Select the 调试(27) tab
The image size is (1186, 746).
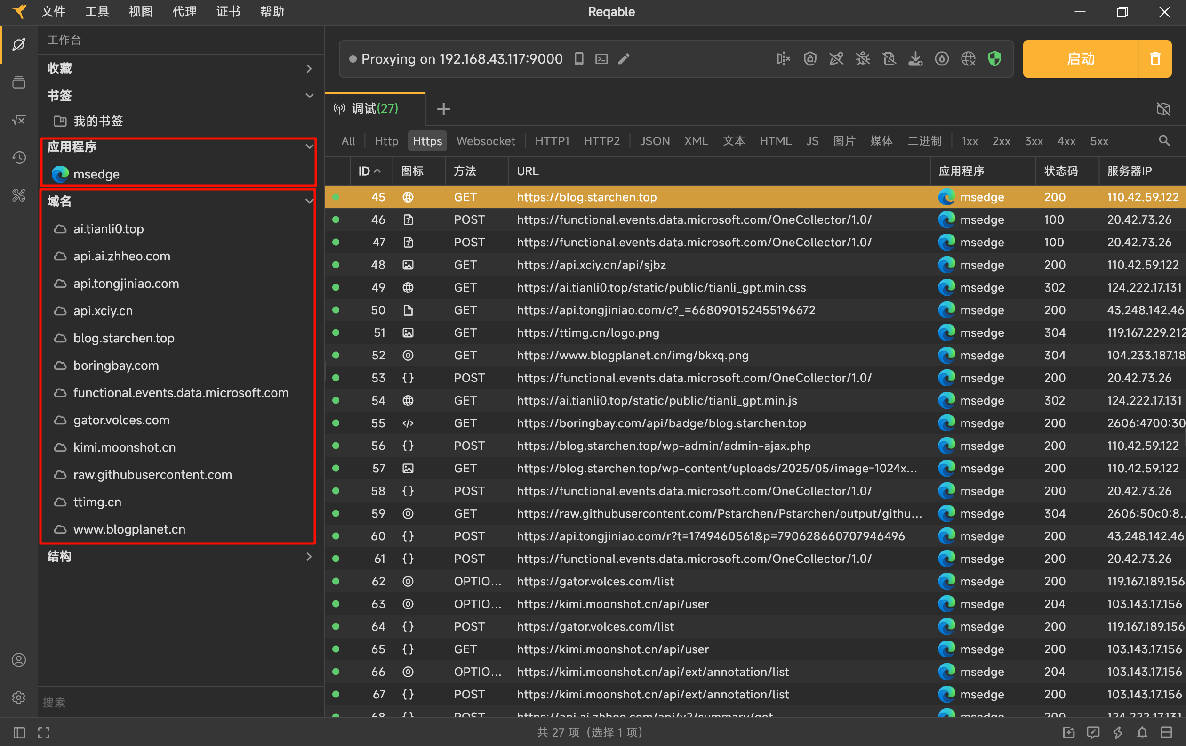point(375,109)
